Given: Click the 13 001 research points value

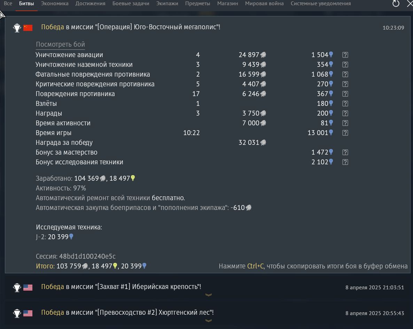Looking at the screenshot, I should 320,133.
